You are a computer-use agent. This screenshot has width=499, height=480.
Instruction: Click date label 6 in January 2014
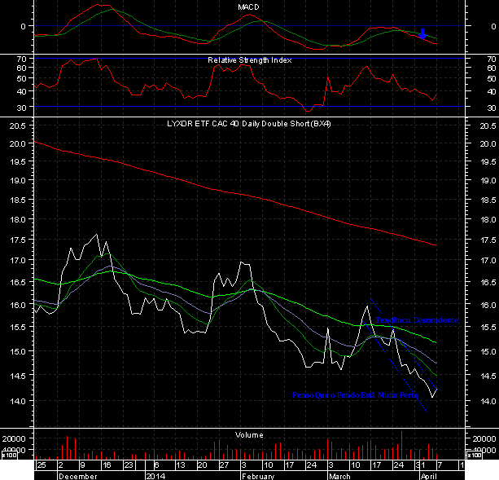[156, 465]
